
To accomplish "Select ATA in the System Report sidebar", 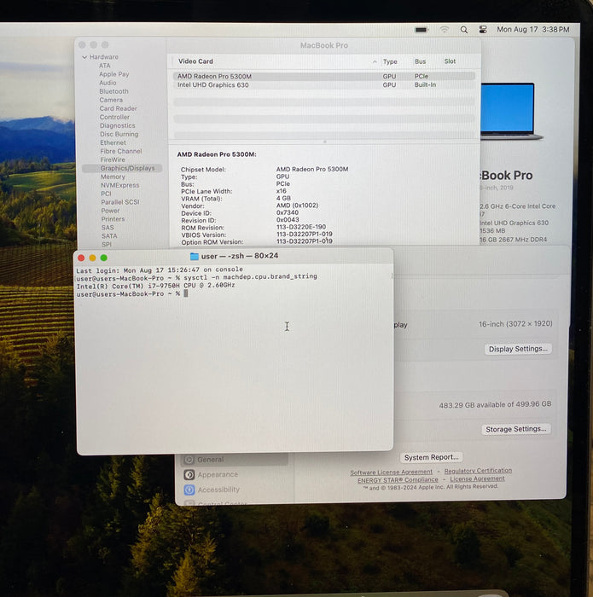I will (104, 66).
